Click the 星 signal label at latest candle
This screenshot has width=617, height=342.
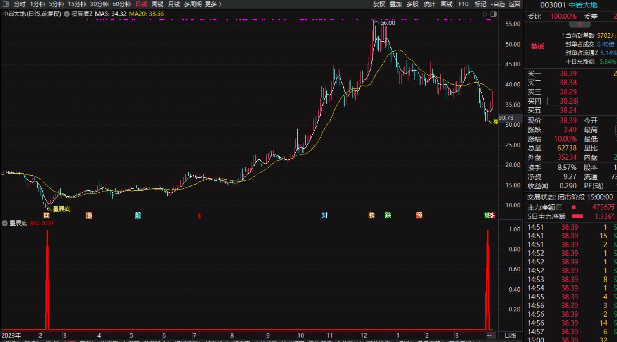click(x=496, y=122)
